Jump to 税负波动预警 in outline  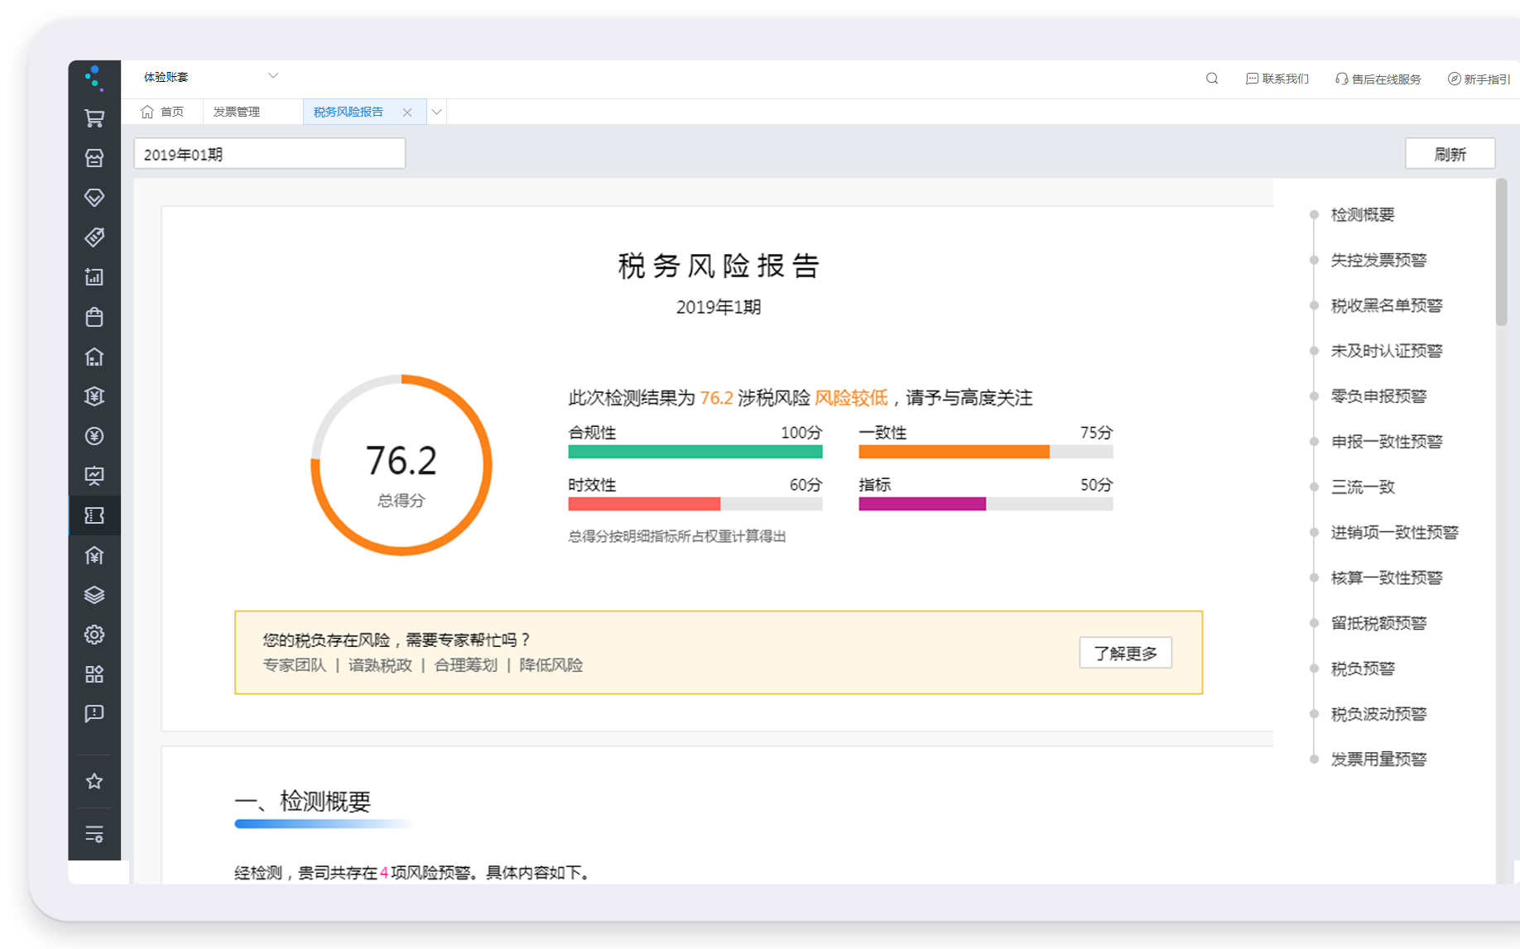pos(1378,714)
